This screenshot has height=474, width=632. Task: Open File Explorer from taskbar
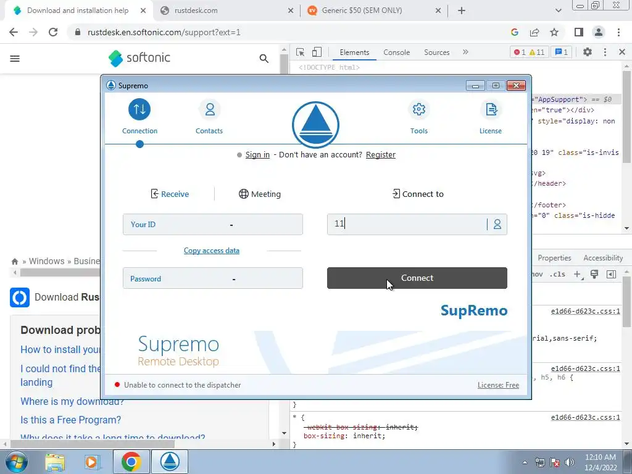(x=55, y=462)
